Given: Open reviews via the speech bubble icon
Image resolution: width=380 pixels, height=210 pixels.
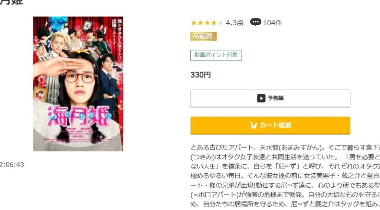Looking at the screenshot, I should [255, 22].
